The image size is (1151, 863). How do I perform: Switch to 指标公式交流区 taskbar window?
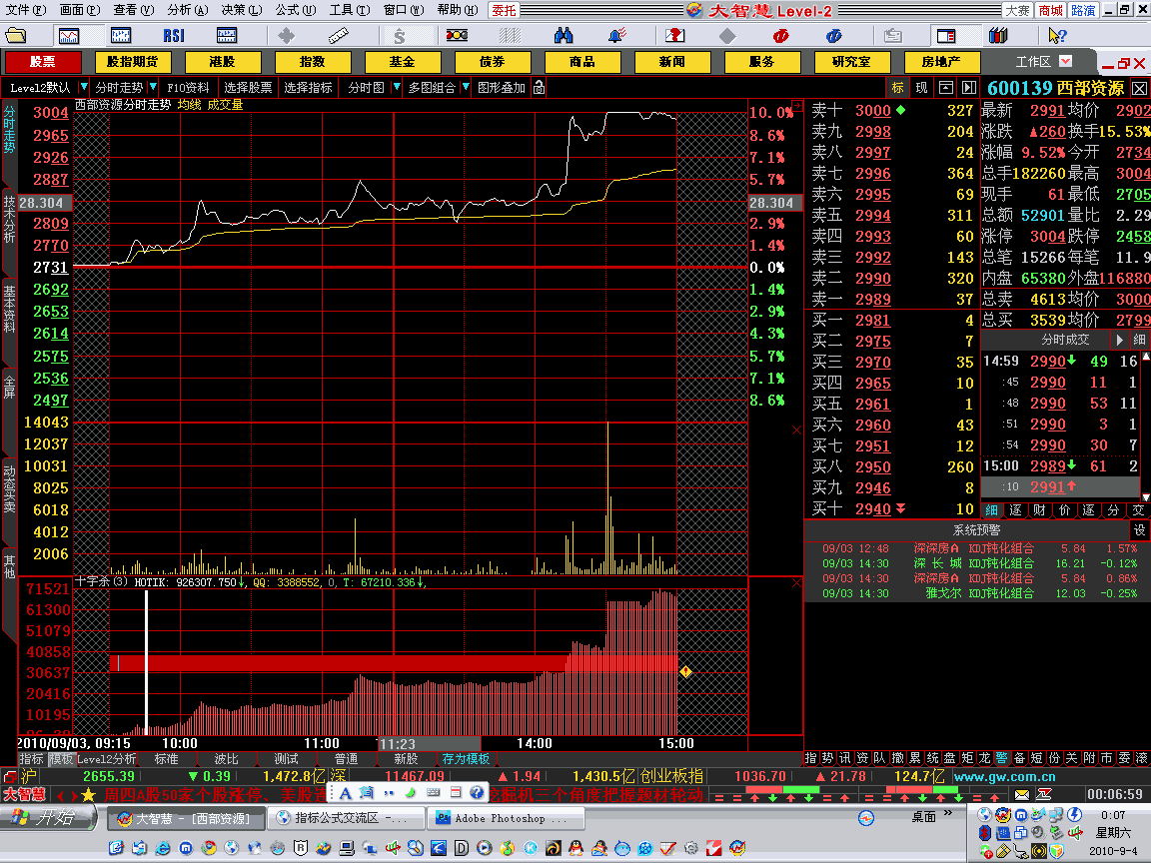coord(345,817)
